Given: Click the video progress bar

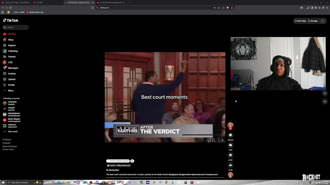Looking at the screenshot, I should coord(165,178).
